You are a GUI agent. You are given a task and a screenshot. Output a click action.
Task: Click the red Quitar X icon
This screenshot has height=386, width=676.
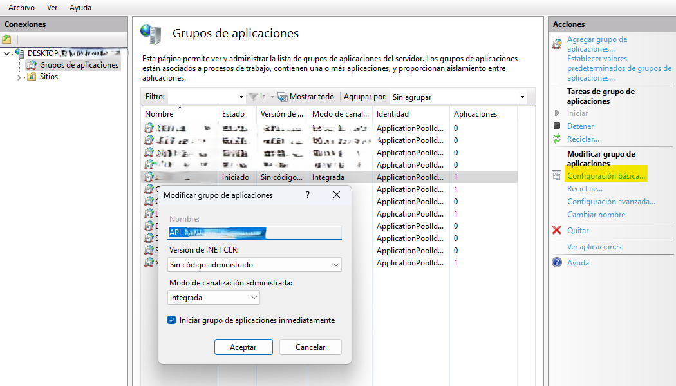point(557,231)
